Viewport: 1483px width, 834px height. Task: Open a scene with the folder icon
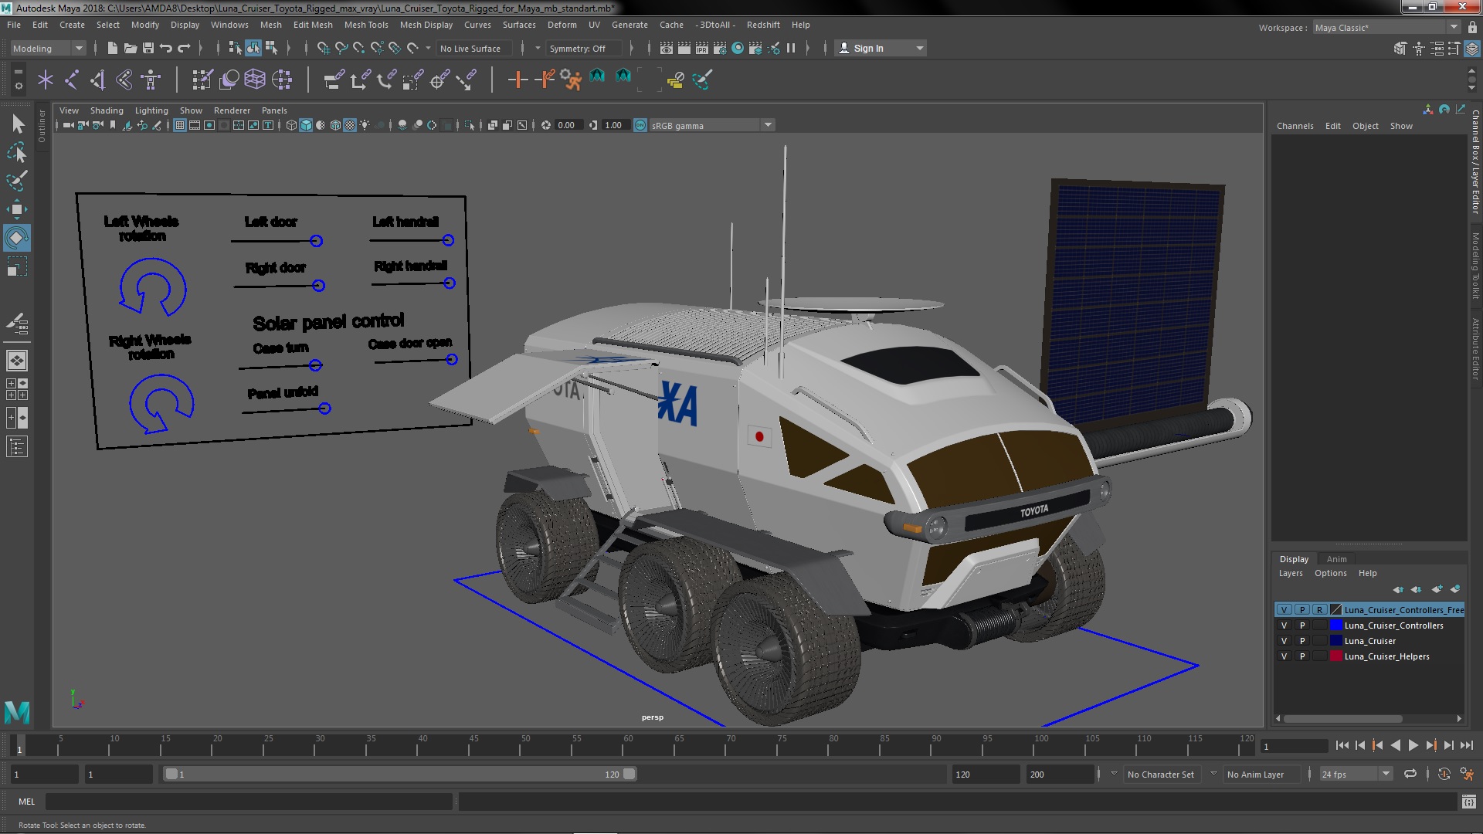131,48
